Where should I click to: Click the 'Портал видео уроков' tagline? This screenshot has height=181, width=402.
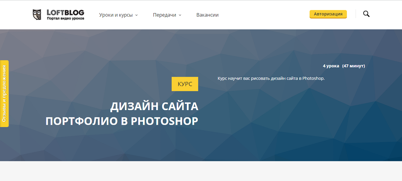(x=65, y=18)
